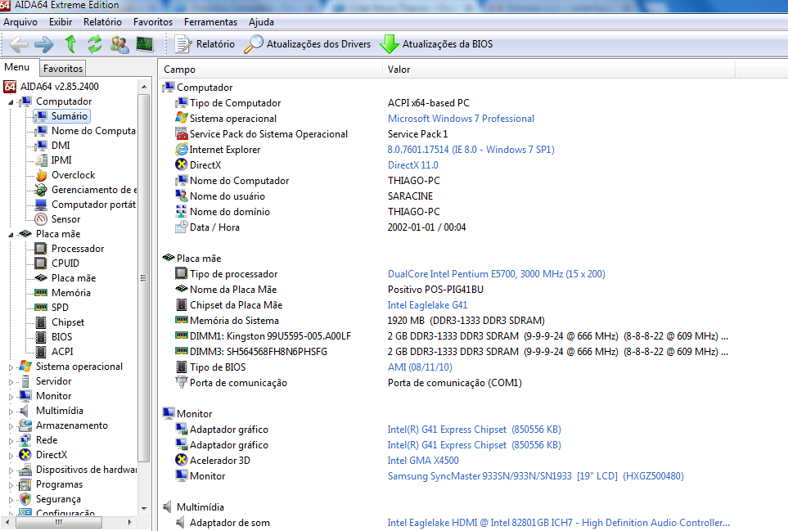Screen dimensions: 788x531
Task: Open the Favoritos menu in the menu bar
Action: pos(153,22)
